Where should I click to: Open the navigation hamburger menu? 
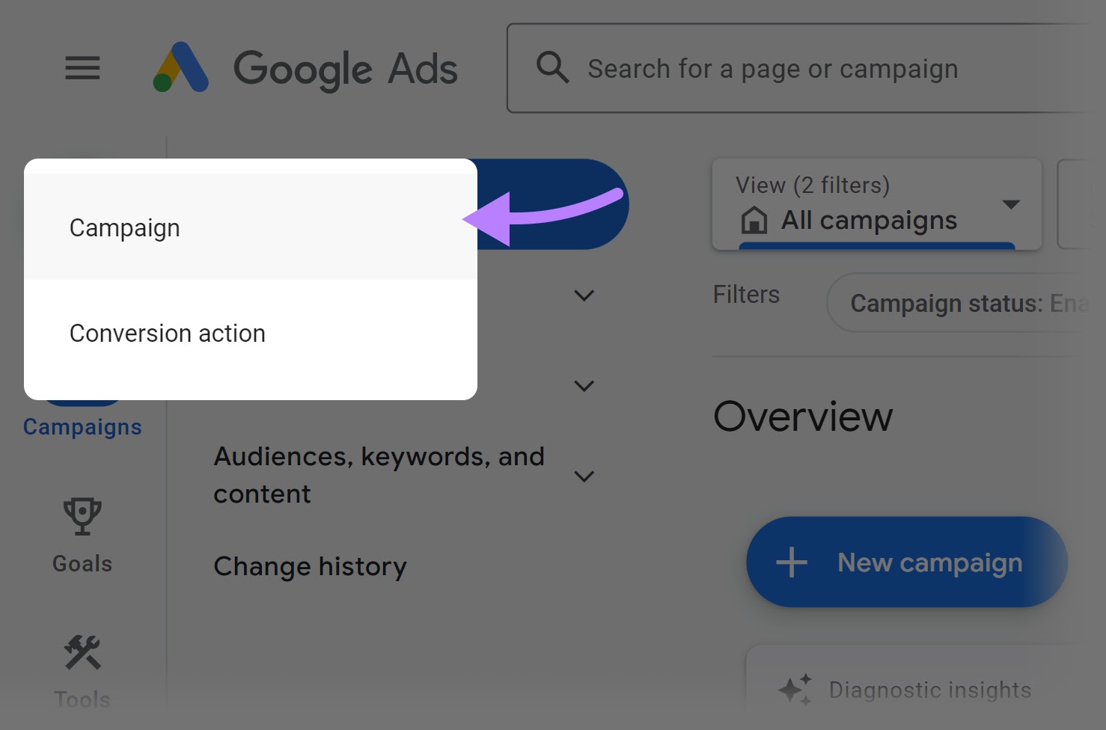(82, 68)
